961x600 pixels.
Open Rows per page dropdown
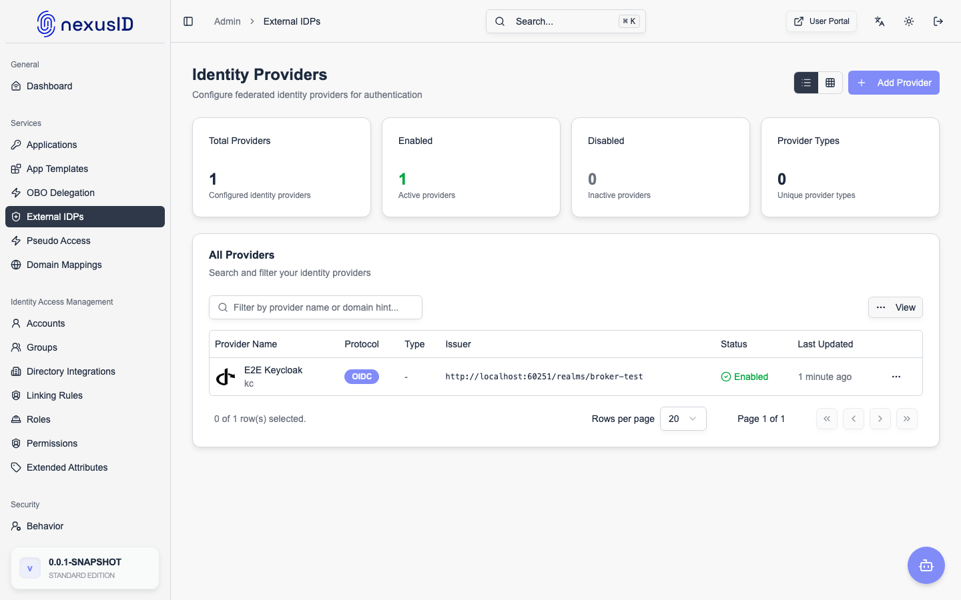pyautogui.click(x=683, y=419)
